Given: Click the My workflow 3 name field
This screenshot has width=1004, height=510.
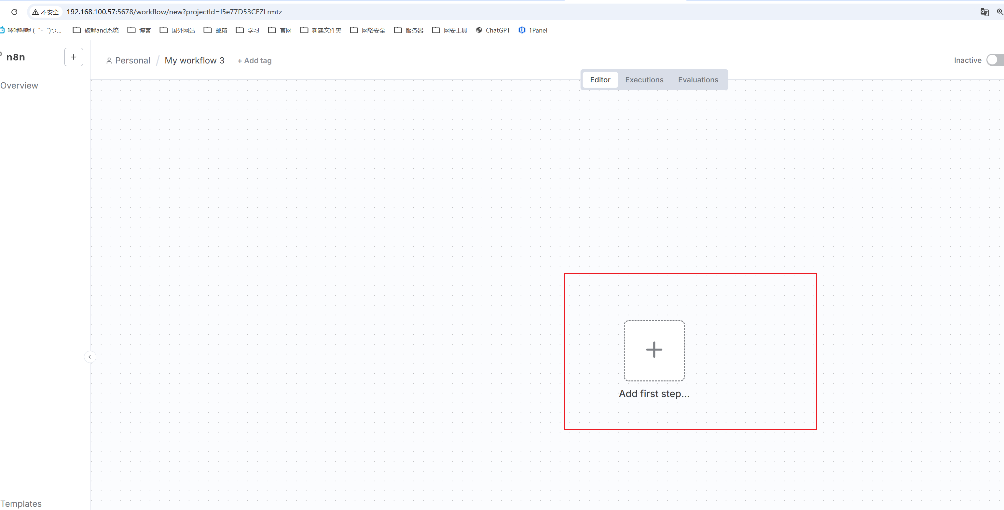Looking at the screenshot, I should tap(195, 61).
